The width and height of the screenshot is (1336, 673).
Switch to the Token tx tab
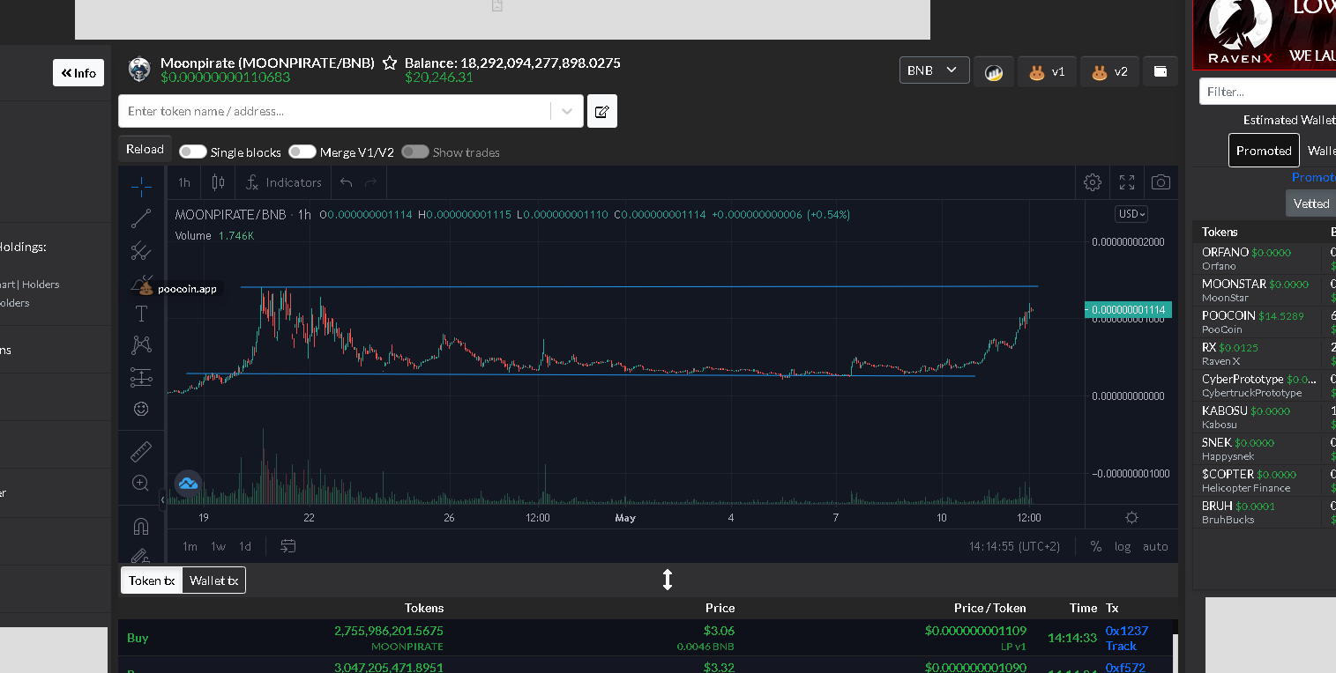pyautogui.click(x=152, y=580)
